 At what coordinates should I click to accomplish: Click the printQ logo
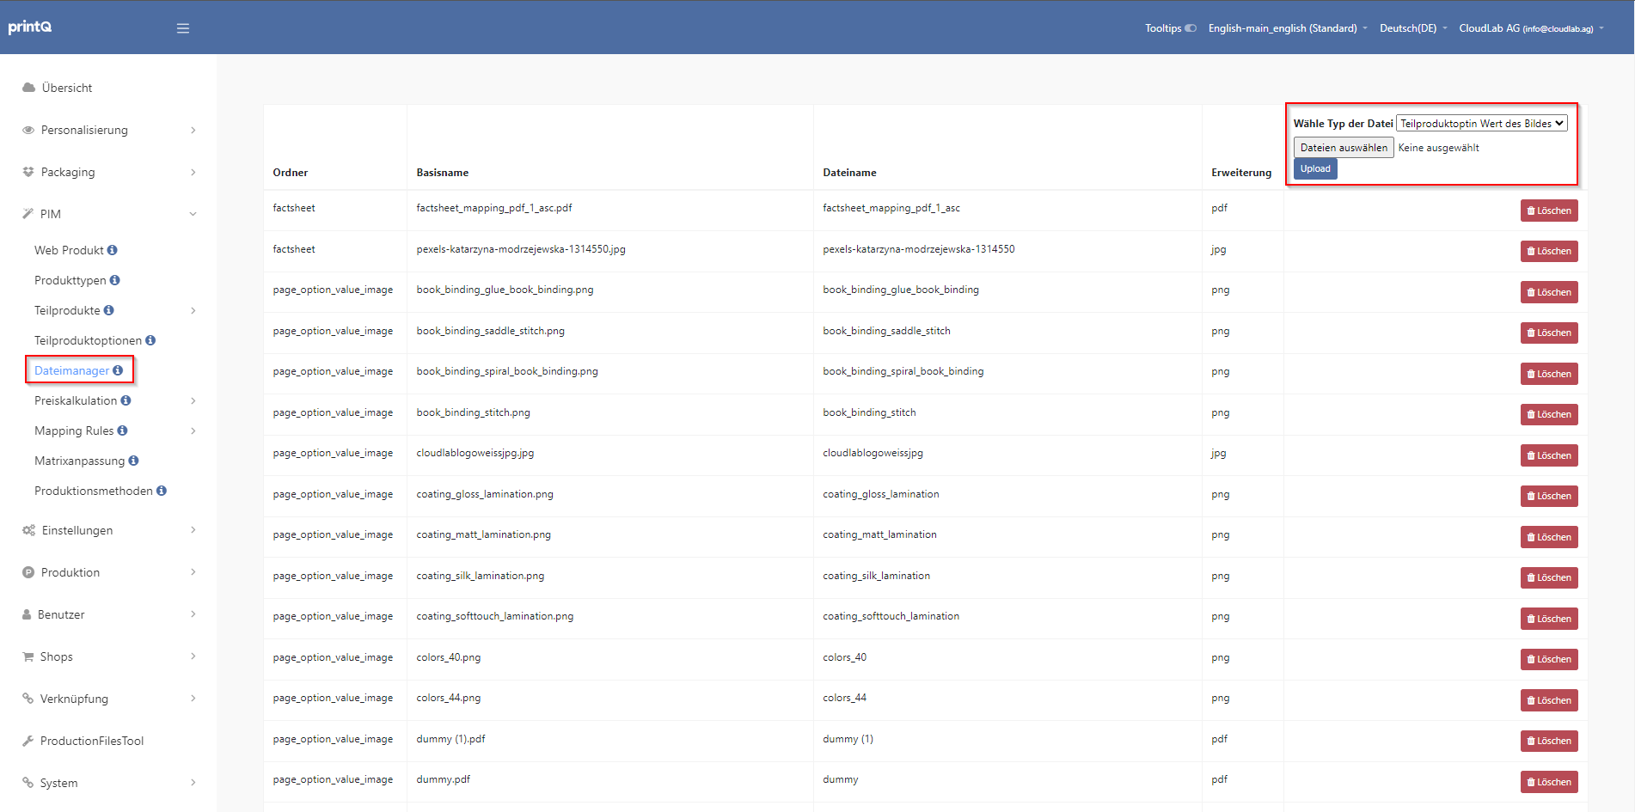(30, 27)
